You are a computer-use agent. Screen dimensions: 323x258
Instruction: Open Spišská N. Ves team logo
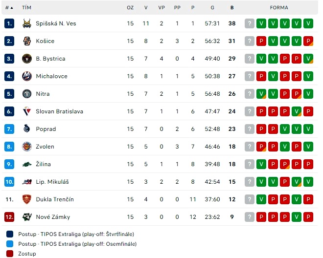[x=27, y=23]
